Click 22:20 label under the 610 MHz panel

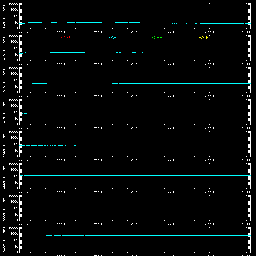pos(98,96)
